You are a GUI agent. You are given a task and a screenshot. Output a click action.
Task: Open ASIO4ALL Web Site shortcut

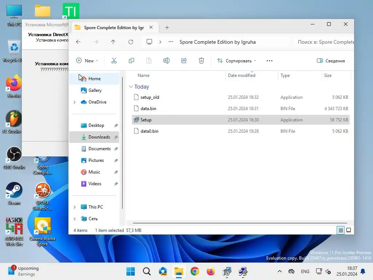(x=14, y=232)
